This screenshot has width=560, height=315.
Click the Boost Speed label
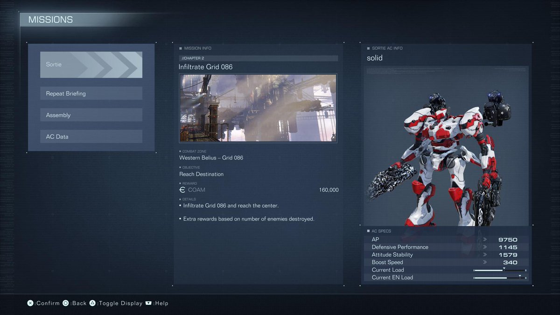(387, 262)
